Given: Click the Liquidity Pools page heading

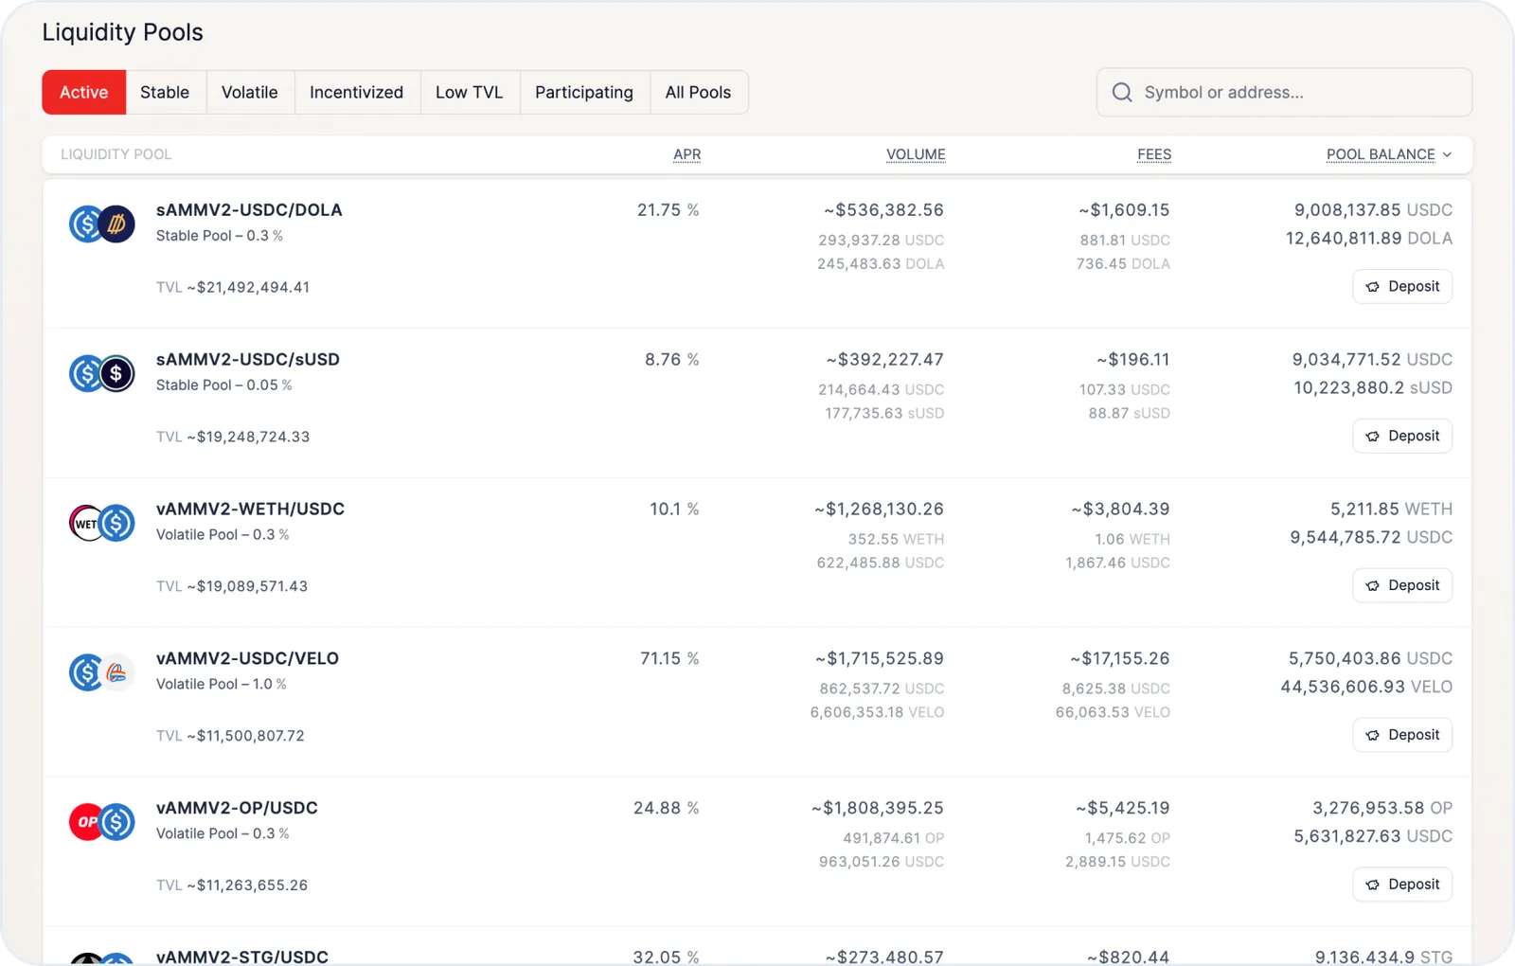Looking at the screenshot, I should (x=123, y=32).
